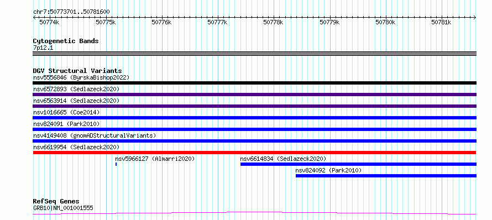Open nsv1016665 (Coe2014) label

pyautogui.click(x=66, y=112)
